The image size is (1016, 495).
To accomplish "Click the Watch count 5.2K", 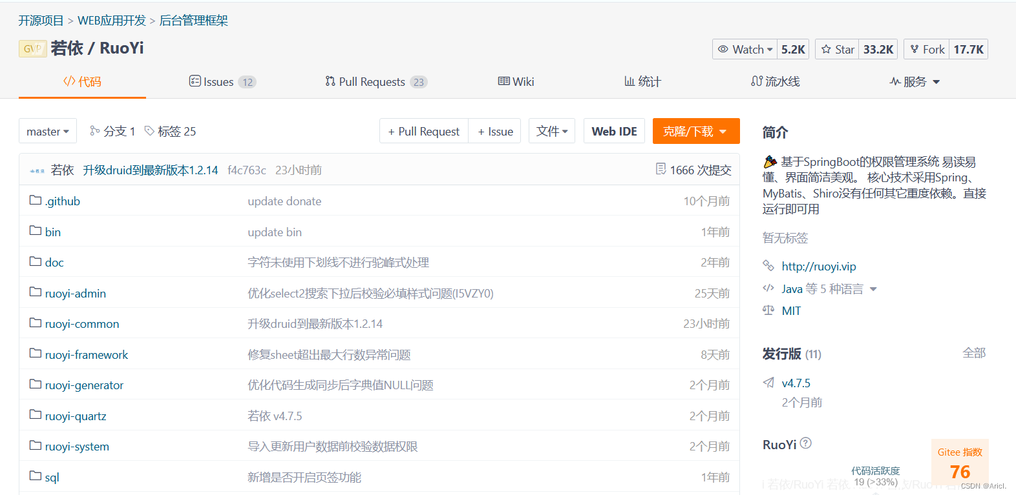I will click(x=793, y=49).
